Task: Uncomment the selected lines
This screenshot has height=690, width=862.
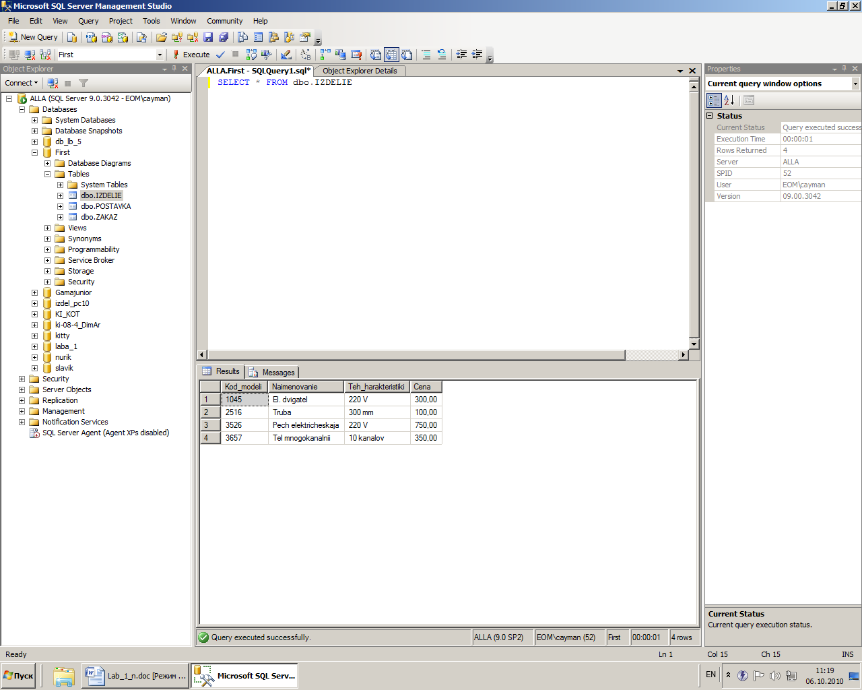Action: [442, 55]
